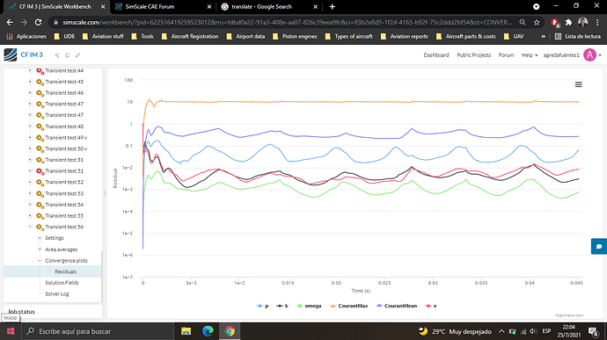Toggle the k series in chart legend
Image resolution: width=607 pixels, height=340 pixels.
point(282,306)
